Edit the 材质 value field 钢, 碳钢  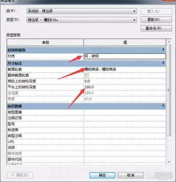(125, 56)
